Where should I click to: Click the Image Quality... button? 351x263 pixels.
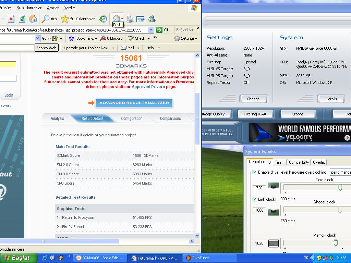click(x=216, y=114)
